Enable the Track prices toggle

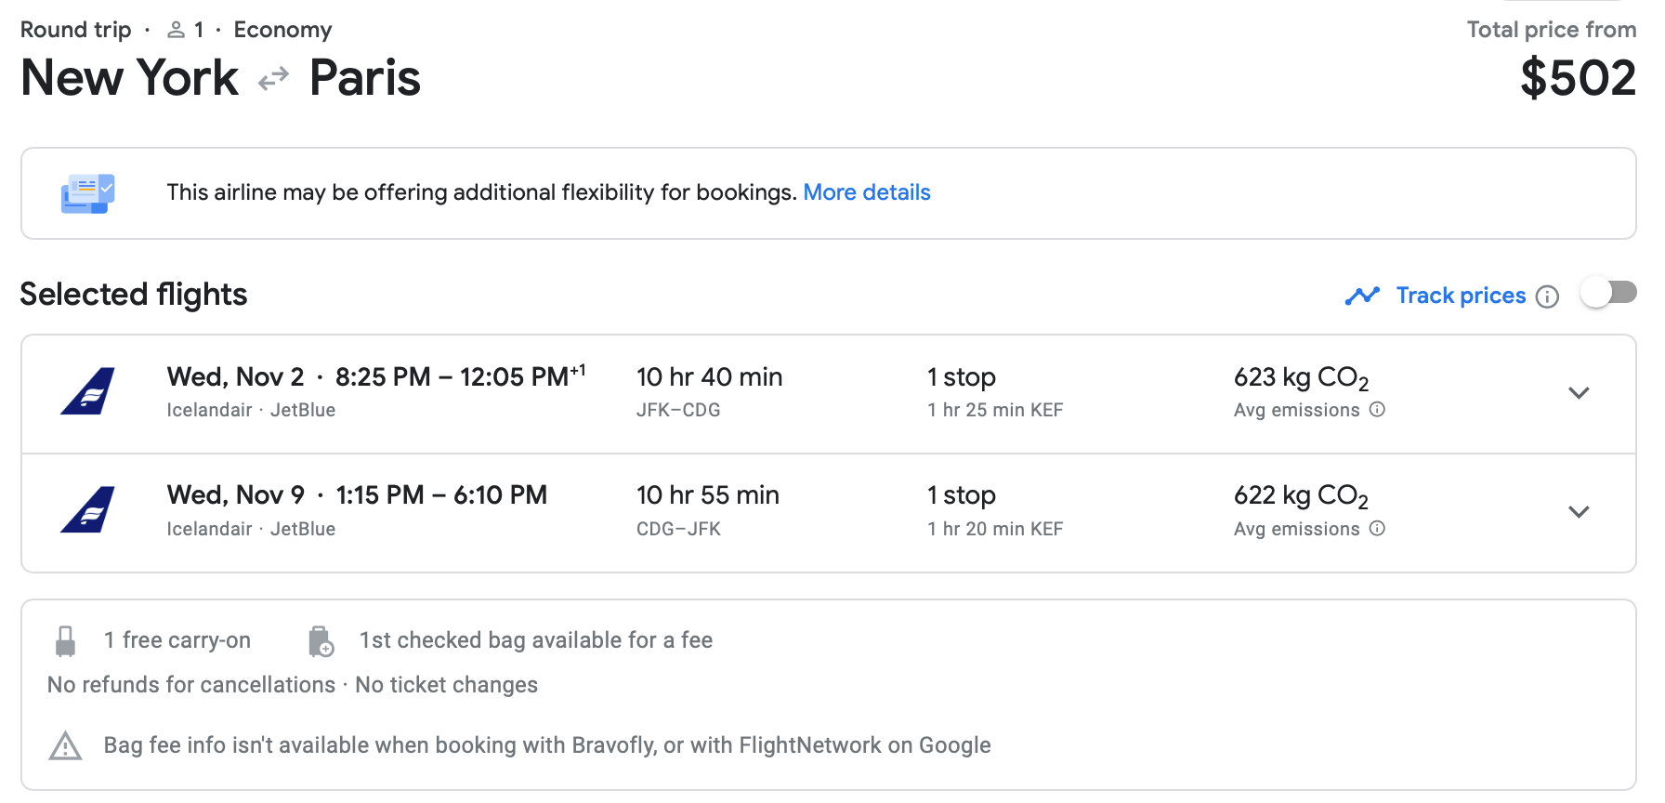point(1608,294)
